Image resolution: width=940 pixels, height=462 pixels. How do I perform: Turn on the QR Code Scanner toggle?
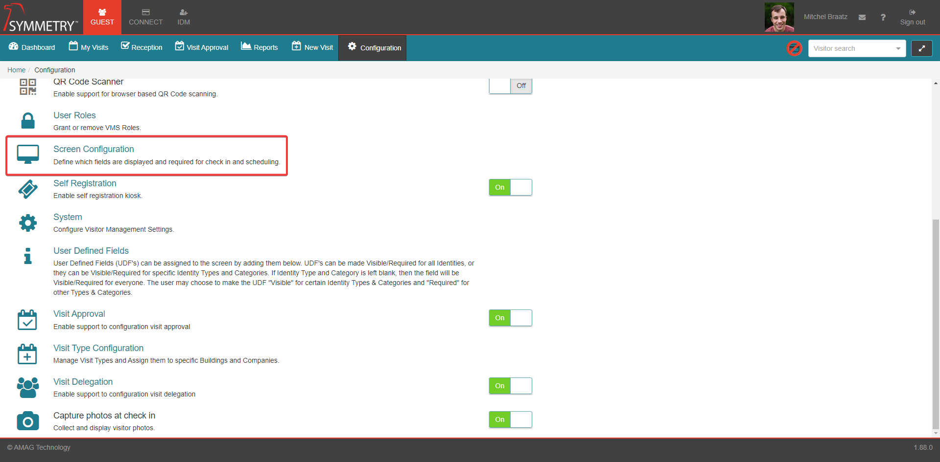click(510, 86)
